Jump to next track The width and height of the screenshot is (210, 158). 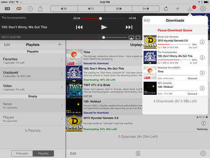[x=129, y=27]
